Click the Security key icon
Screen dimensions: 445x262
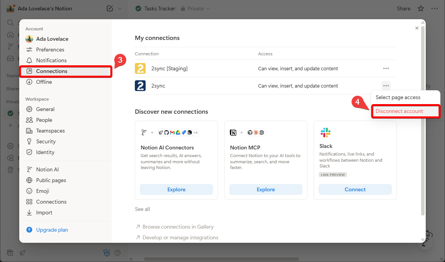[29, 141]
